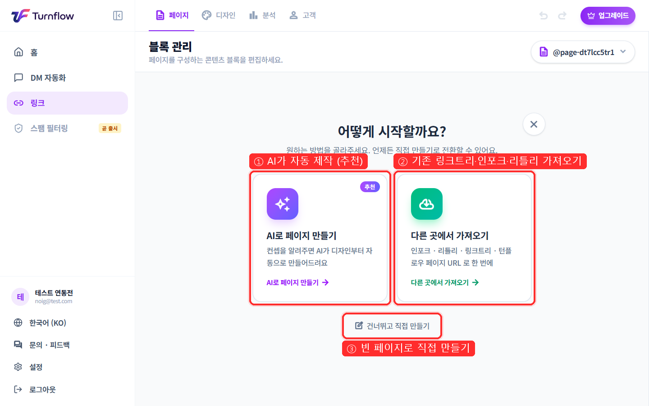Open 스팸 필터링 sidebar item
The width and height of the screenshot is (649, 406).
(x=68, y=128)
